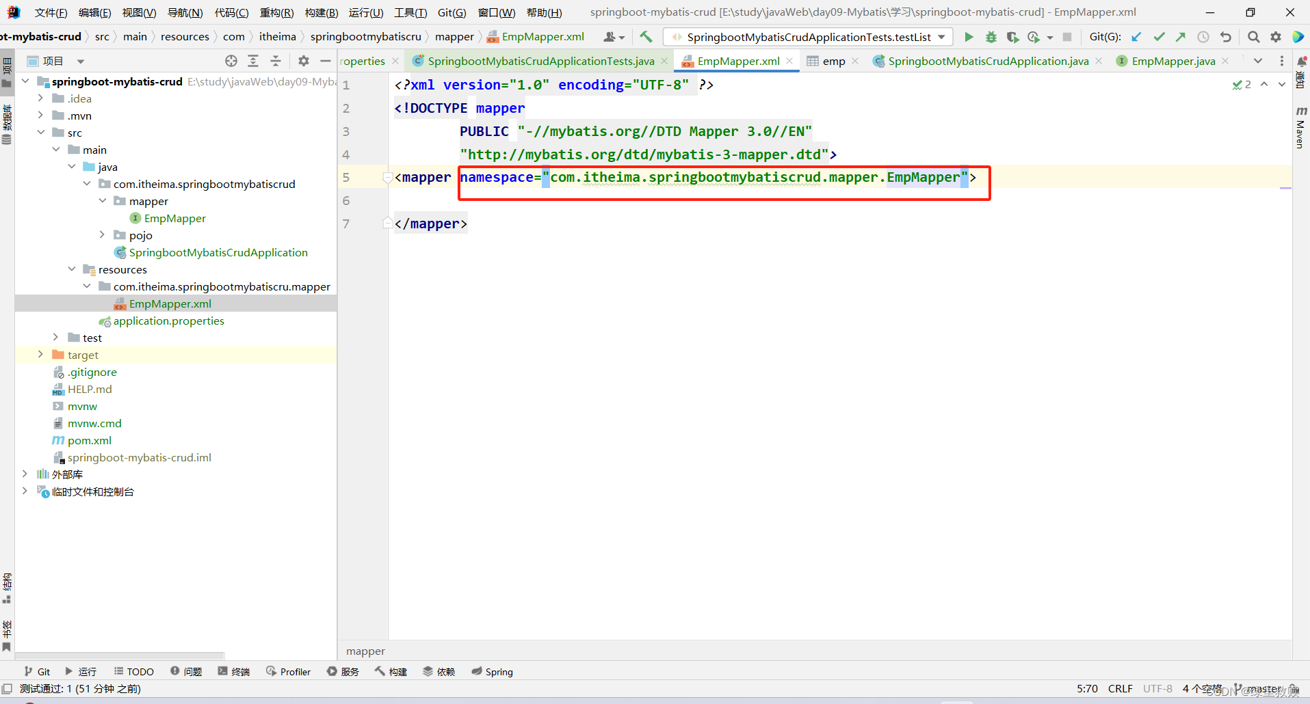Open the 视图(V) menu
The height and width of the screenshot is (704, 1310).
click(x=140, y=12)
